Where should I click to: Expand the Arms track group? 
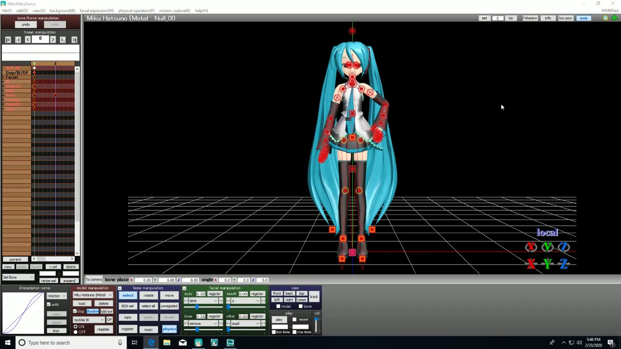click(3, 95)
